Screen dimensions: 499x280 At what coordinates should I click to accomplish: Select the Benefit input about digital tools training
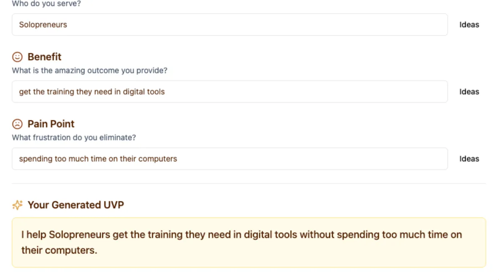click(x=230, y=92)
